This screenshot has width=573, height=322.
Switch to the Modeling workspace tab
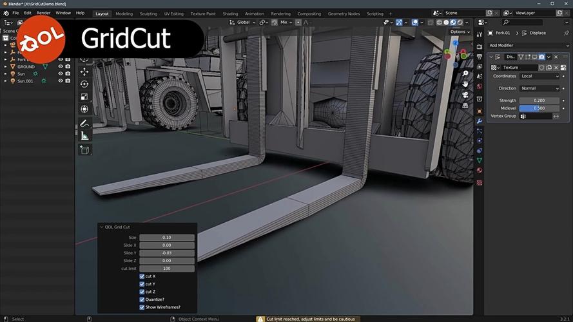tap(124, 14)
